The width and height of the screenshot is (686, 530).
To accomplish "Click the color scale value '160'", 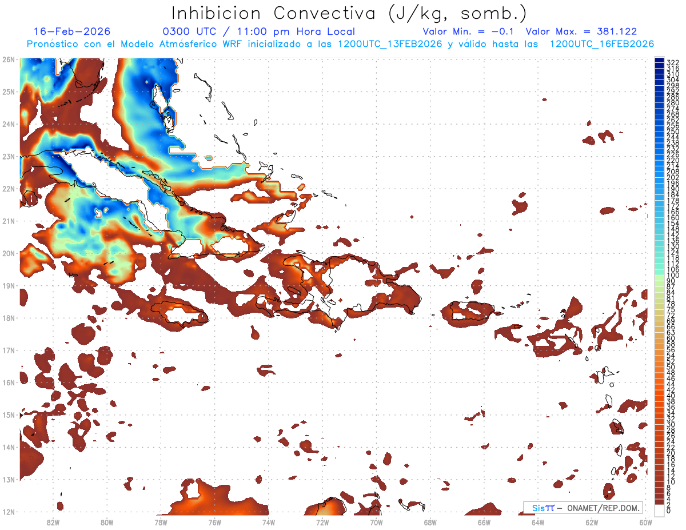I will click(x=673, y=218).
